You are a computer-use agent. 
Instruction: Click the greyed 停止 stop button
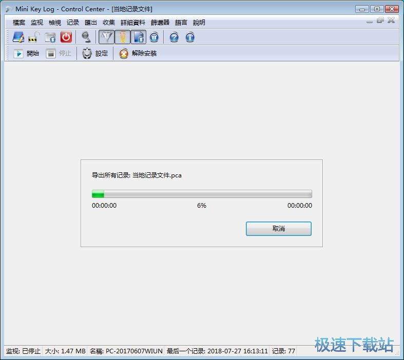pos(59,53)
